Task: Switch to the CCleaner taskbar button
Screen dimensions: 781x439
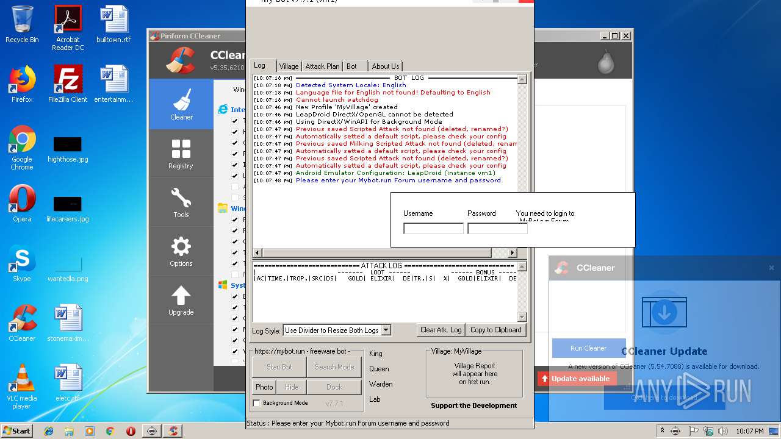Action: click(x=173, y=431)
